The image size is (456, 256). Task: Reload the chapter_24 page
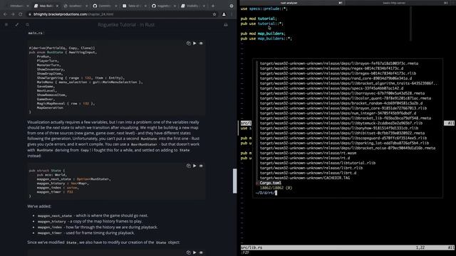[x=21, y=14]
